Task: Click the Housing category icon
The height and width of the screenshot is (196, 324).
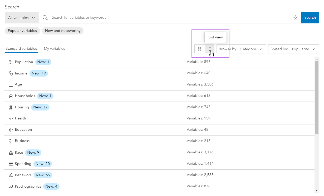Action: (11, 107)
